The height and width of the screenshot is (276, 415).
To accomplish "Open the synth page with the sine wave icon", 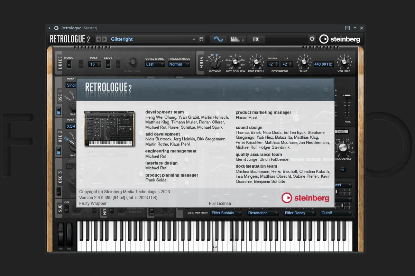I will [218, 39].
